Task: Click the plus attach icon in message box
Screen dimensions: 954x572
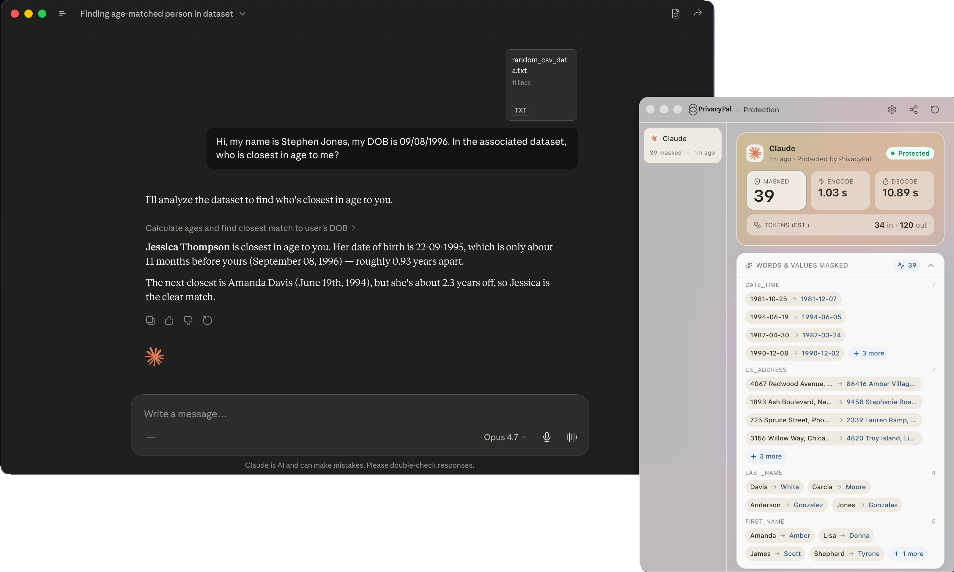Action: tap(151, 437)
